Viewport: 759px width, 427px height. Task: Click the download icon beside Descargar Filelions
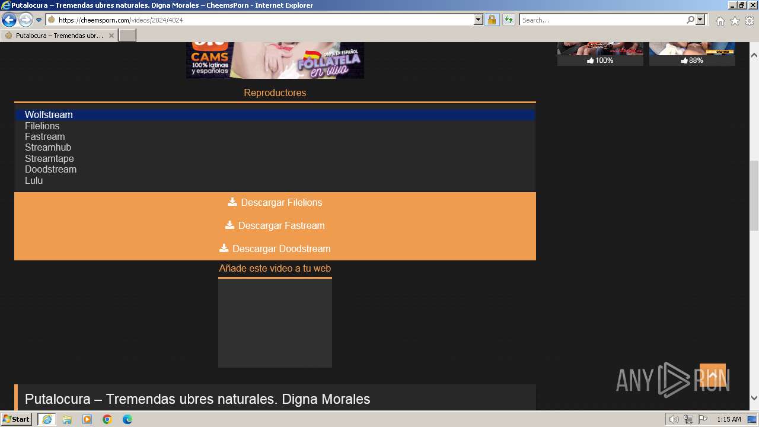point(232,202)
